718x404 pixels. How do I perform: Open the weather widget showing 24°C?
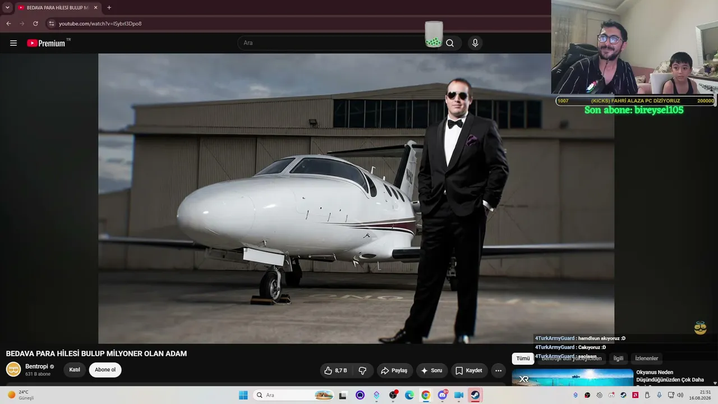pos(20,395)
